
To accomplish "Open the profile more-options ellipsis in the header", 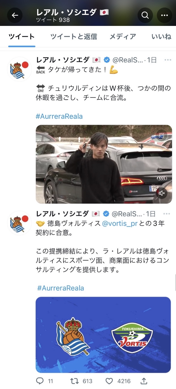I will tap(165, 15).
